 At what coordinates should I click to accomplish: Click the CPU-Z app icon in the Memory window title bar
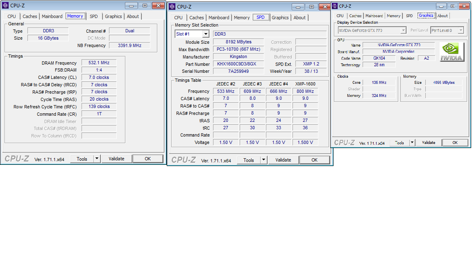pyautogui.click(x=5, y=5)
